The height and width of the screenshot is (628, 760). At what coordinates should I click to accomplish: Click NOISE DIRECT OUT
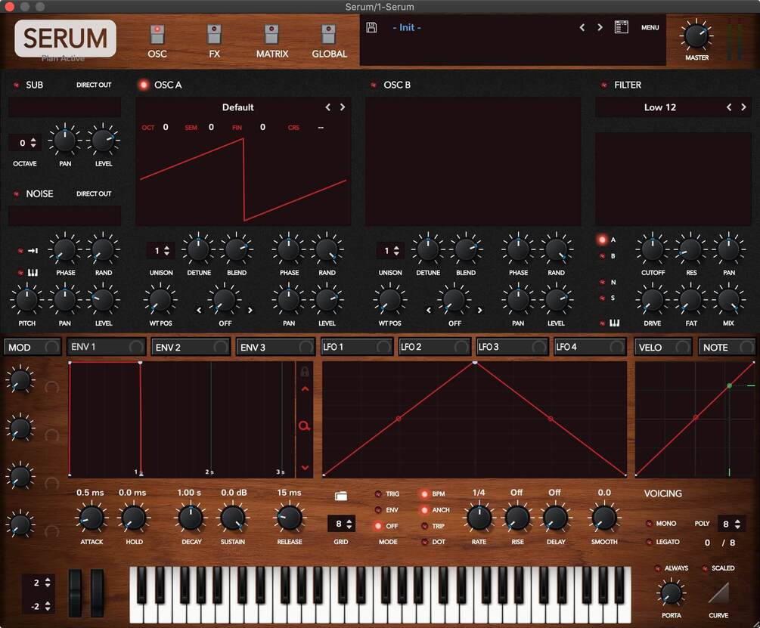tap(94, 193)
